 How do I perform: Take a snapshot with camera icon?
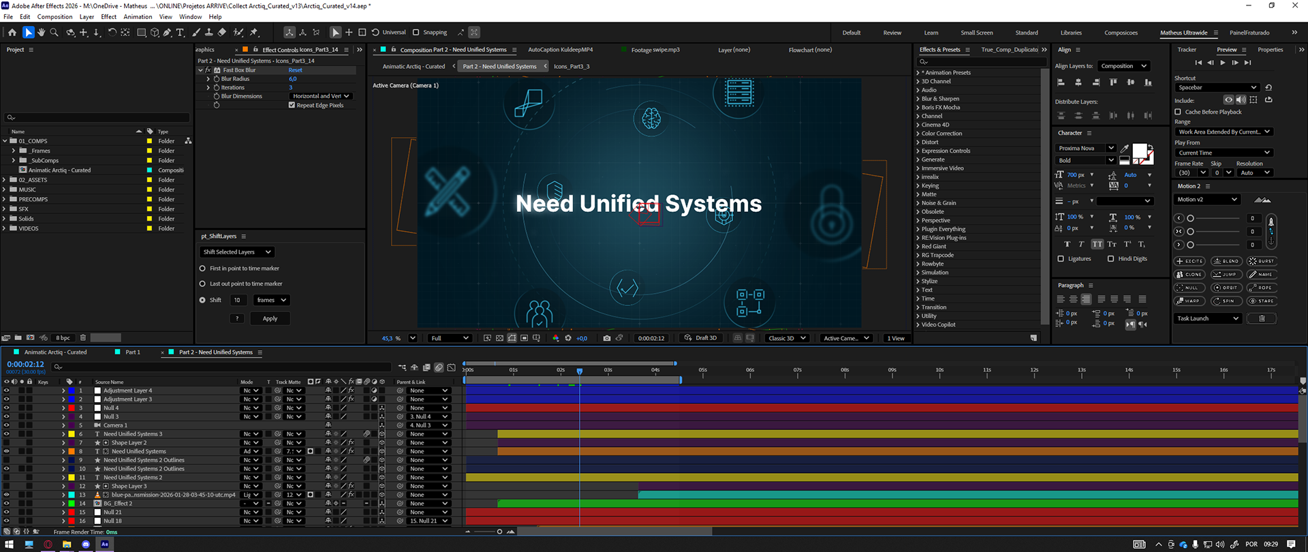pyautogui.click(x=607, y=338)
